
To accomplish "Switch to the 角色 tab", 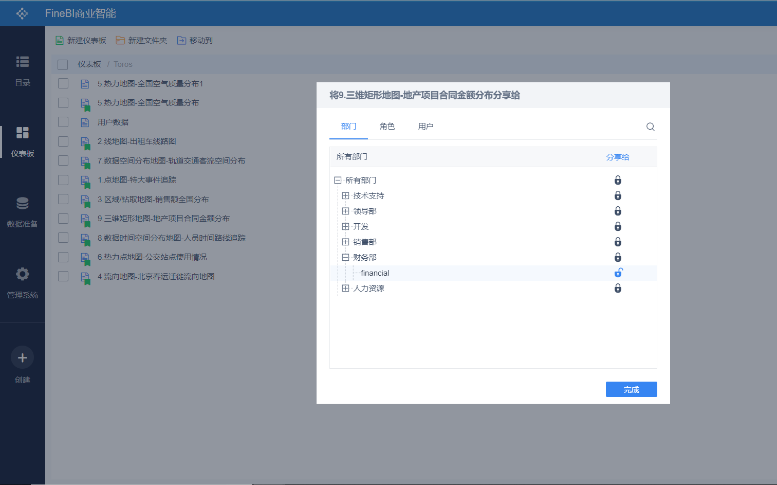I will pos(387,127).
